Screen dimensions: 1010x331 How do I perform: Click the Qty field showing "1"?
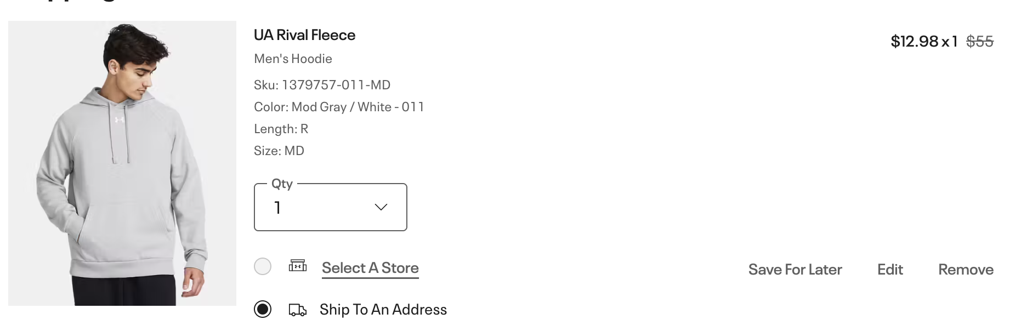[277, 207]
